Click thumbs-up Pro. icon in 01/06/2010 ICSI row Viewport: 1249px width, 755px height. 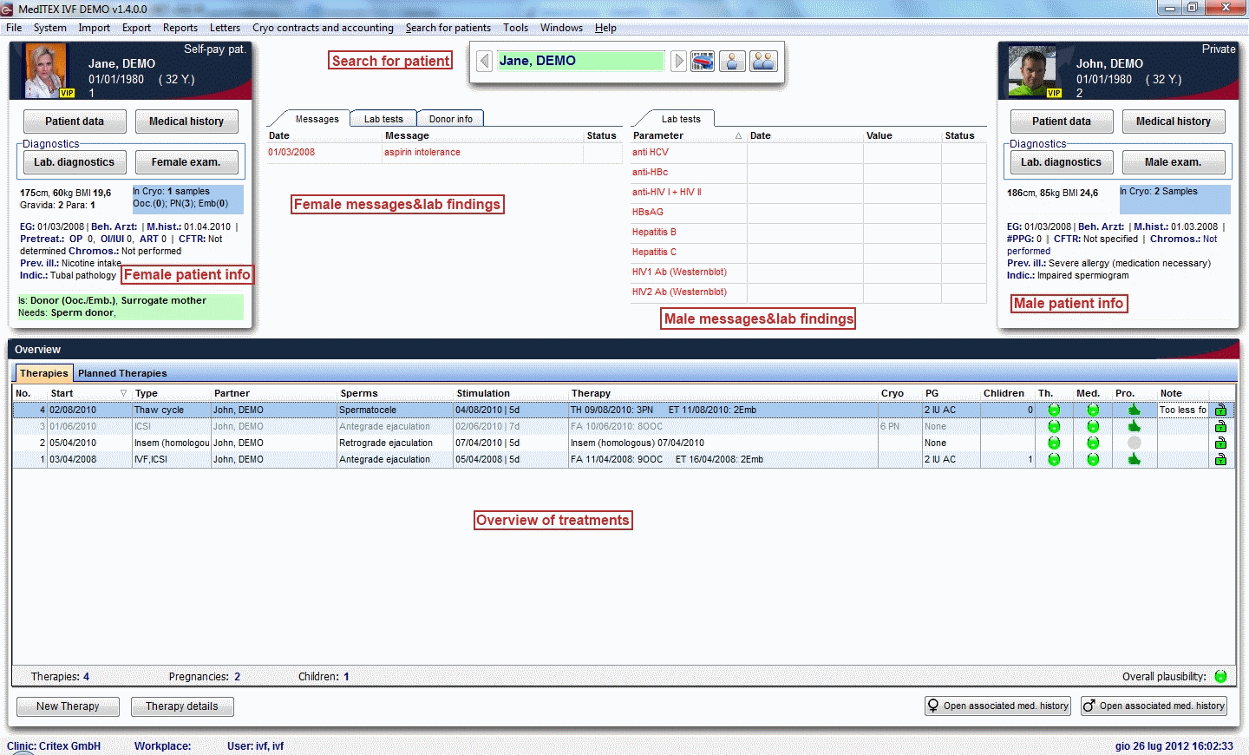coord(1134,426)
